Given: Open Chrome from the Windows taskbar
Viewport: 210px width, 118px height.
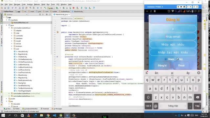Looking at the screenshot, I should tap(48, 115).
